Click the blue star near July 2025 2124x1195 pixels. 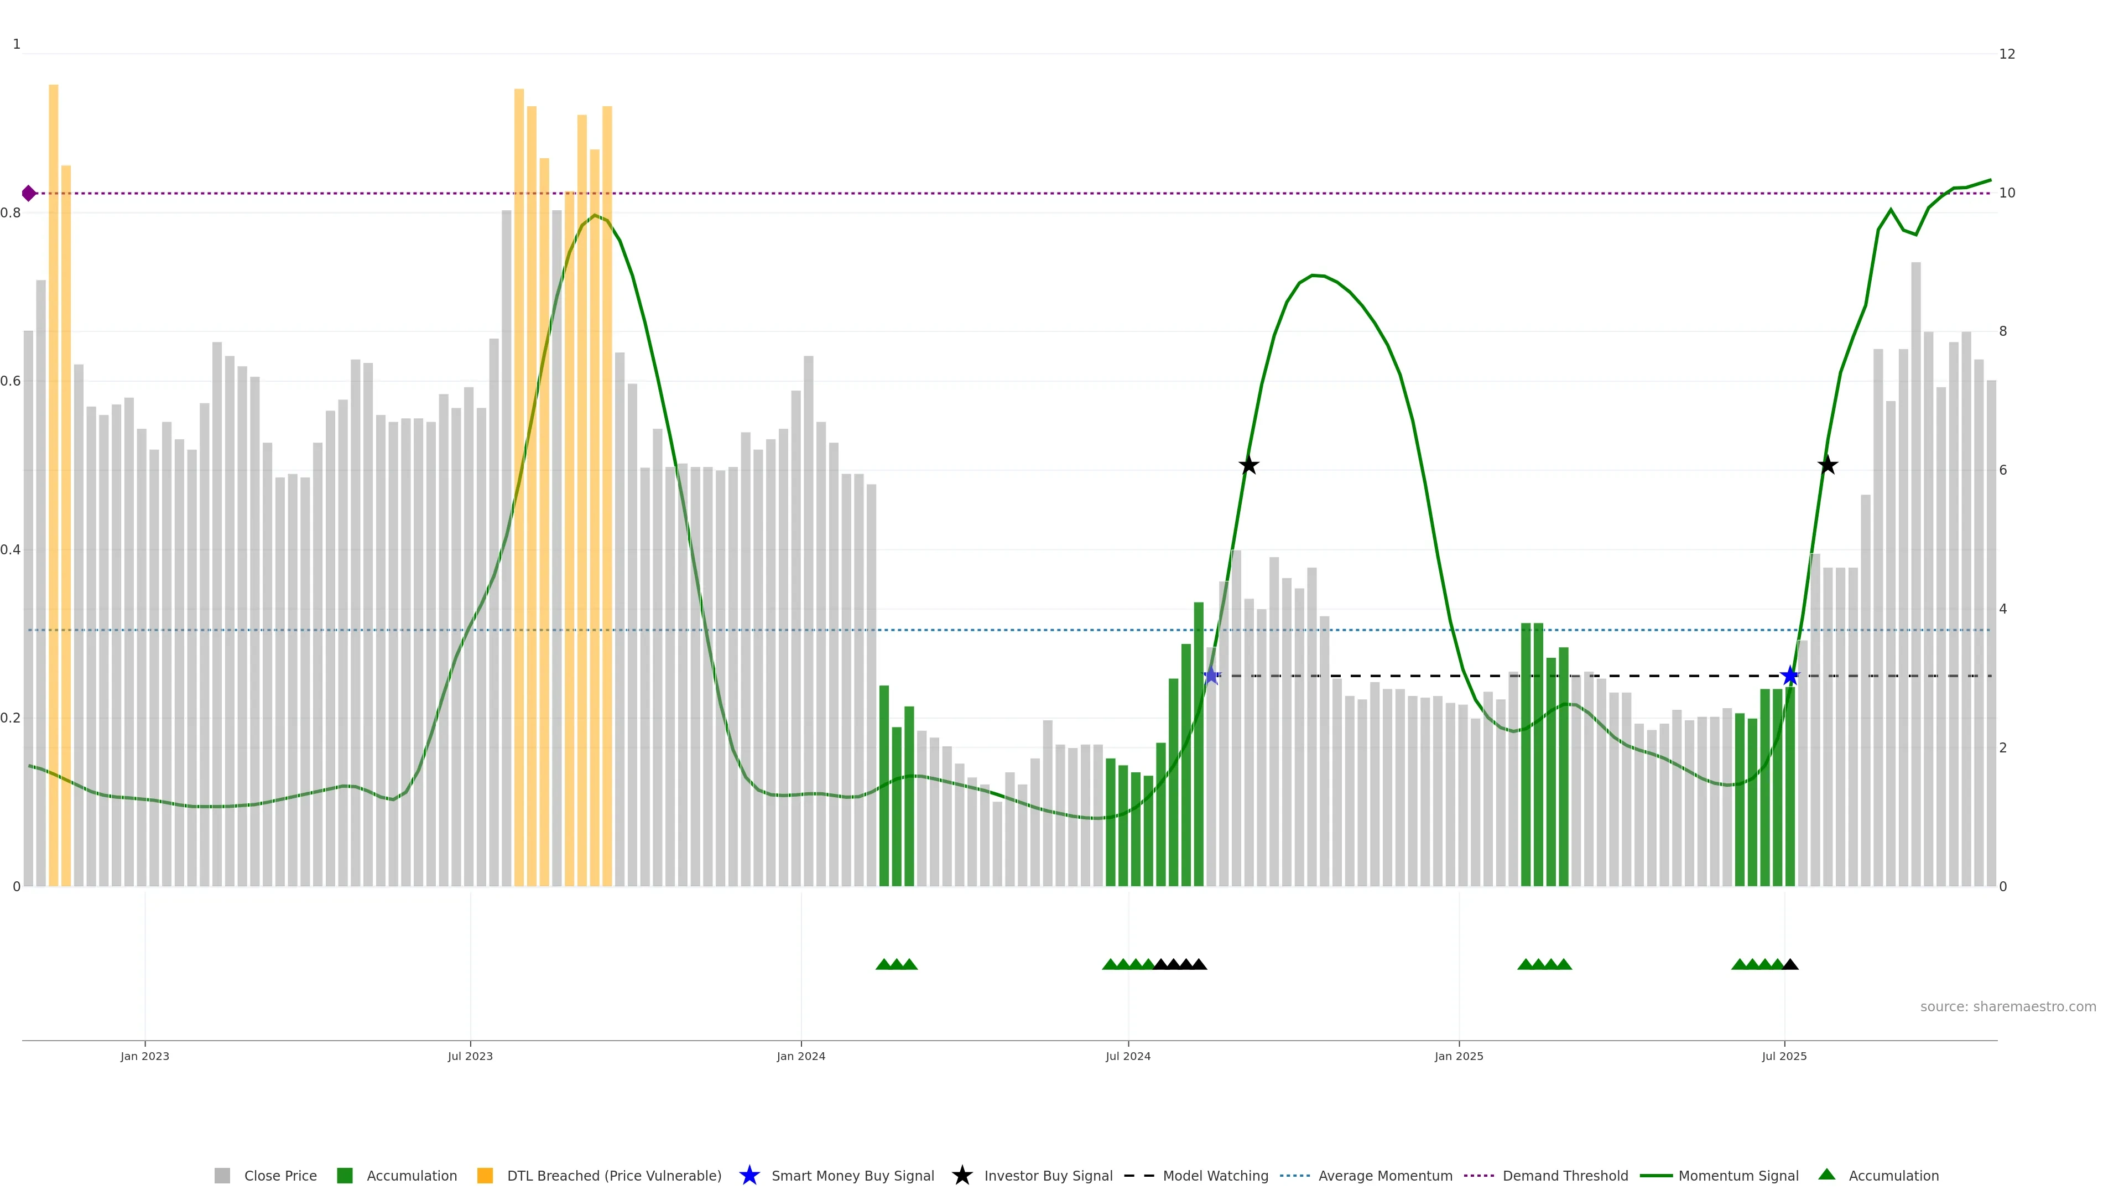pyautogui.click(x=1789, y=676)
